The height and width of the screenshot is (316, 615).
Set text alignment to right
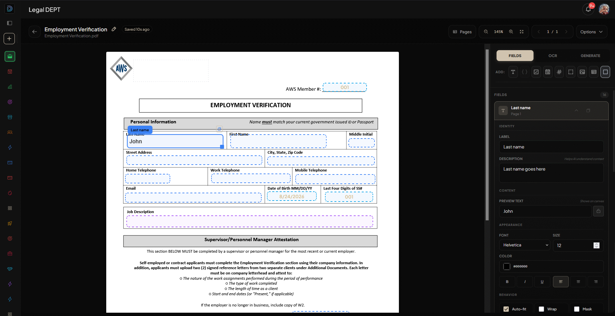point(596,282)
